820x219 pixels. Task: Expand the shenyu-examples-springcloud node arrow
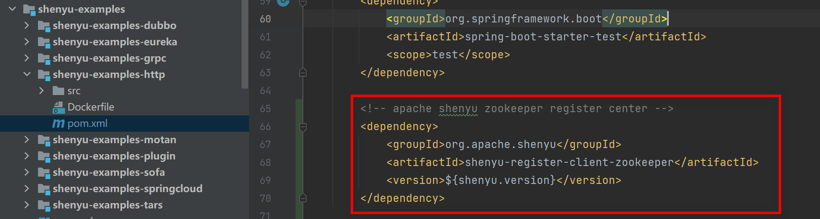click(27, 189)
